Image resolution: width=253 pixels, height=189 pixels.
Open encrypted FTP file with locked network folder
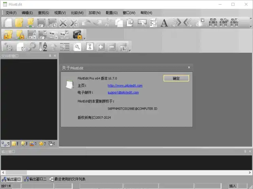[20, 34]
